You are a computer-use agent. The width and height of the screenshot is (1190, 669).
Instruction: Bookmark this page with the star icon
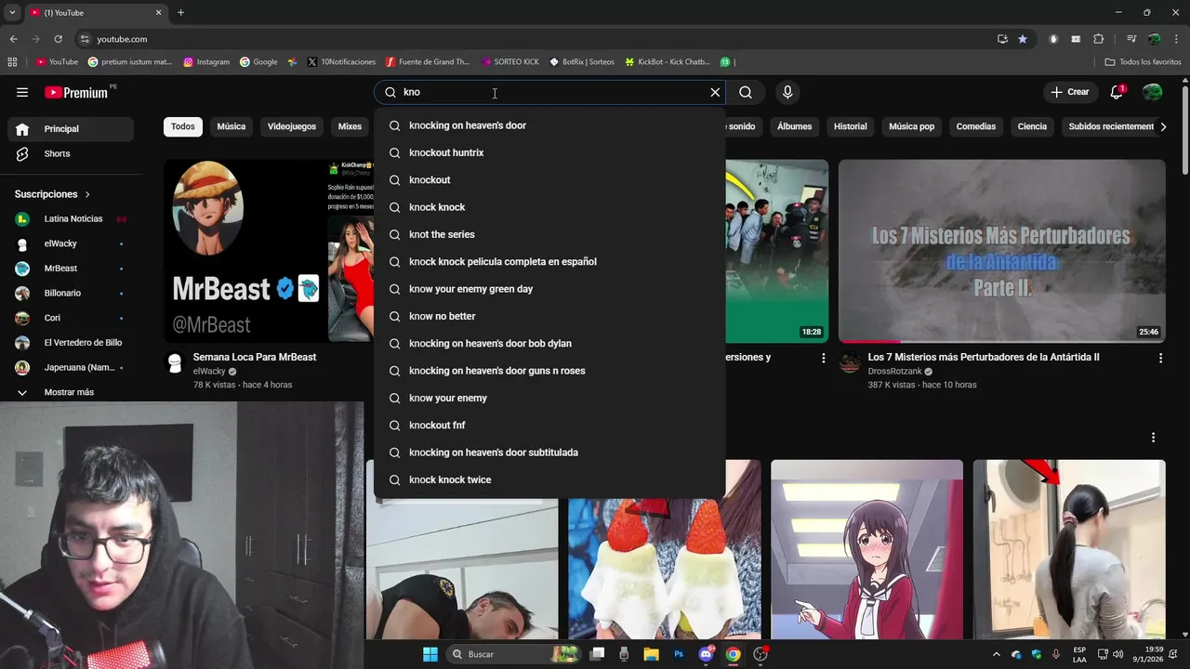coord(1023,39)
